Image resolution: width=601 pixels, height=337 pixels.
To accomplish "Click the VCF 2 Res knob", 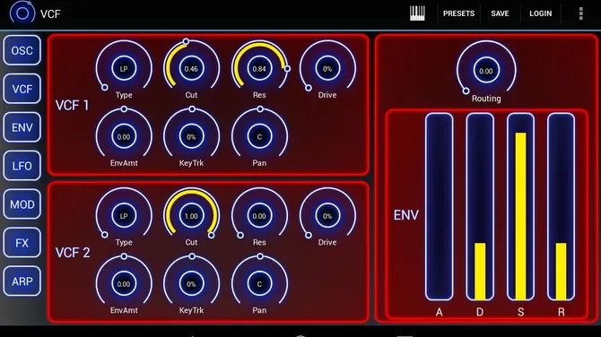I will [x=259, y=216].
